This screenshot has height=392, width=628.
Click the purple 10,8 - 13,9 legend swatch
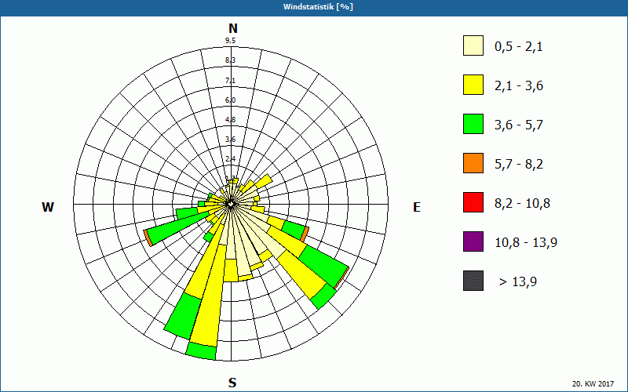(473, 241)
